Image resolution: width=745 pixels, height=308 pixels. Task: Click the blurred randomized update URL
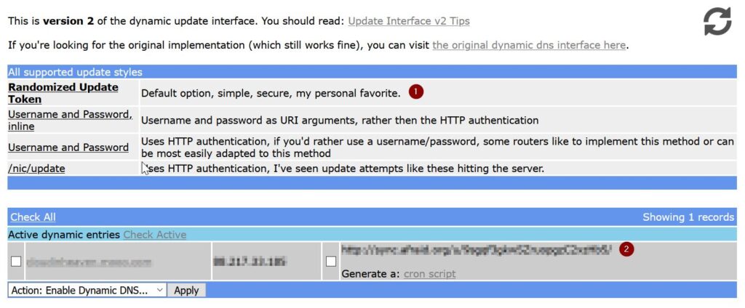click(x=477, y=249)
